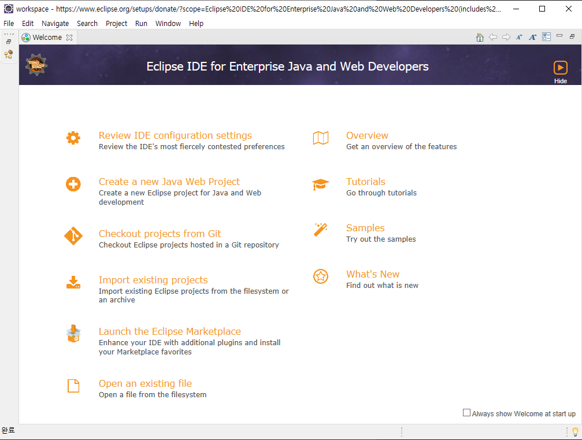Viewport: 582px width, 440px height.
Task: Open the Window menu
Action: point(168,23)
